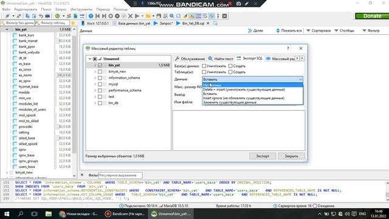This screenshot has height=219, width=389.
Task: Click the Bandicam camera screenshot icon
Action: 238,4
